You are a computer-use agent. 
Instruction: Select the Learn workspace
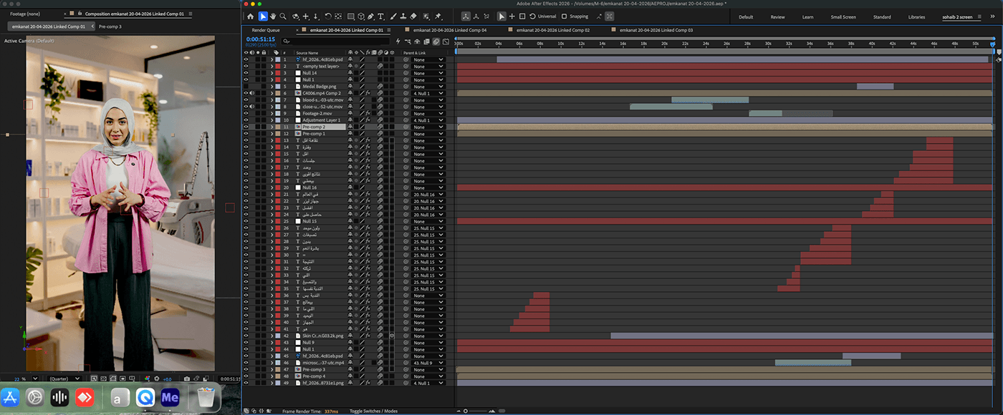tap(807, 16)
